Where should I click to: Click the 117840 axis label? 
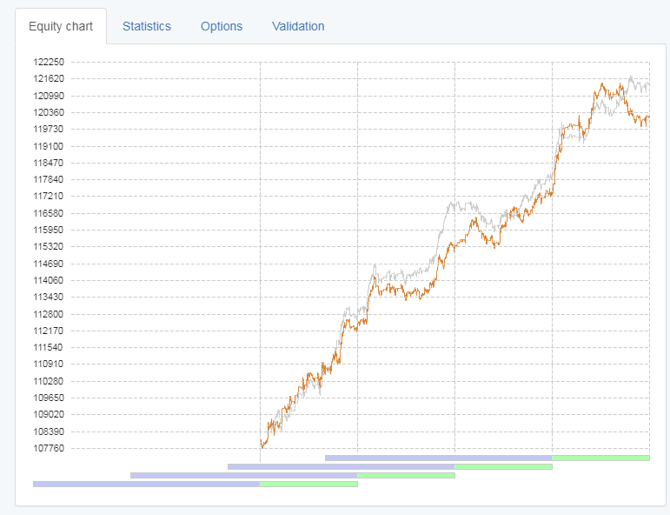tap(49, 180)
